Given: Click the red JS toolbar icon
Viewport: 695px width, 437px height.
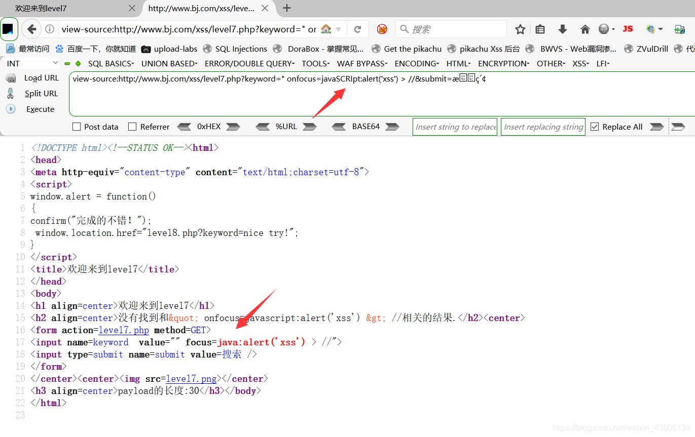Looking at the screenshot, I should pos(628,29).
